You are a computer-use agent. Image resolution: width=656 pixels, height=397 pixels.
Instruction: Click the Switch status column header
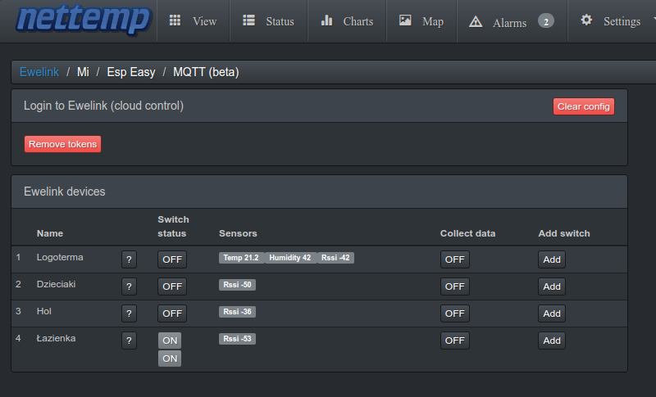pyautogui.click(x=173, y=226)
